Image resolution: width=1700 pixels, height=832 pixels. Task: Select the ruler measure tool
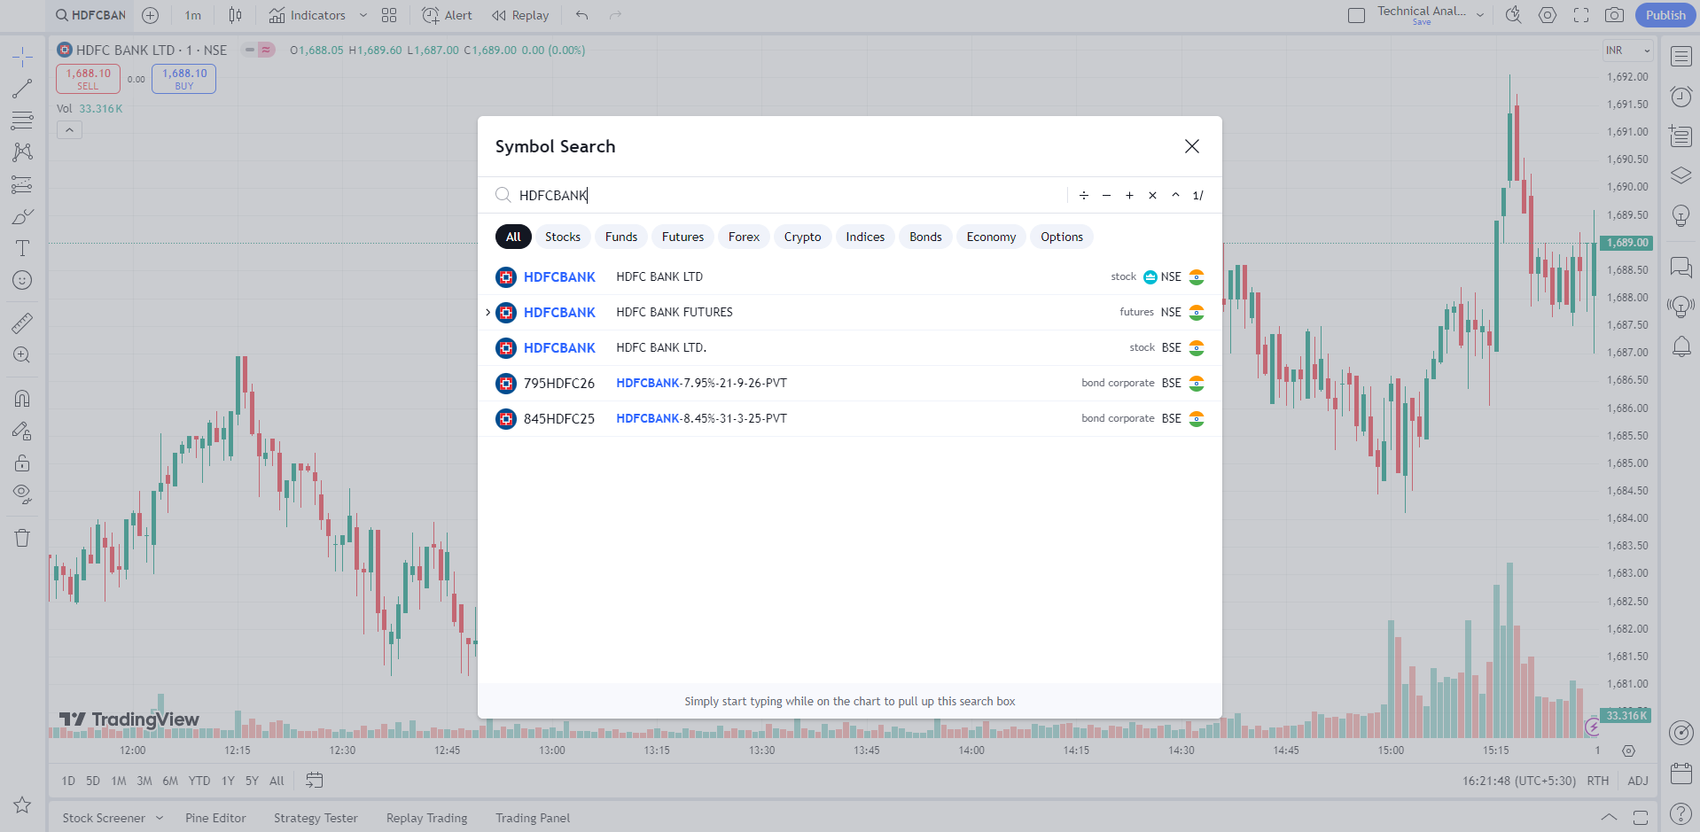click(x=22, y=323)
